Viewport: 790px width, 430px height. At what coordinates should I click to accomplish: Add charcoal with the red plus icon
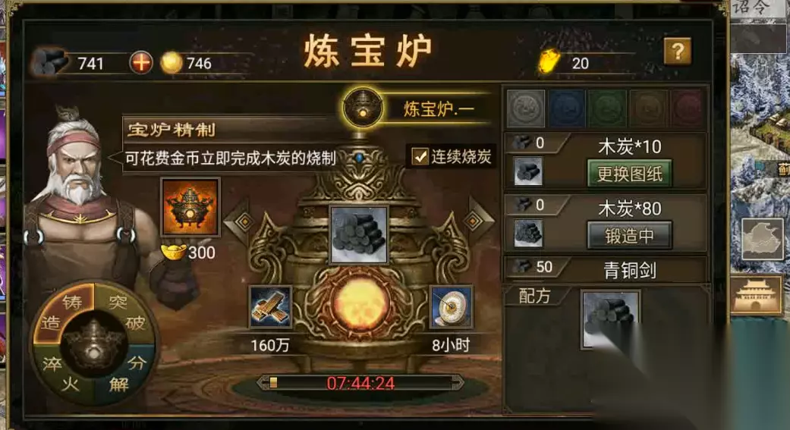(x=140, y=63)
